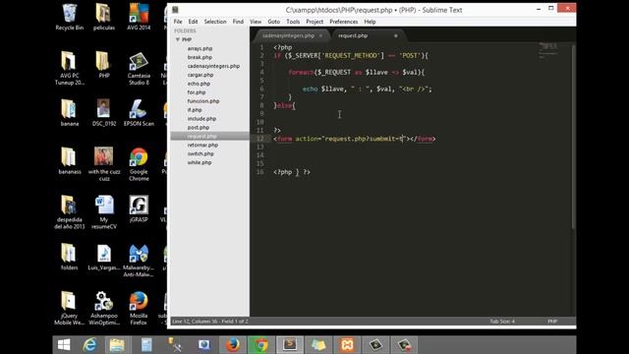The width and height of the screenshot is (629, 354).
Task: Open include.php in the sidebar
Action: (x=201, y=119)
